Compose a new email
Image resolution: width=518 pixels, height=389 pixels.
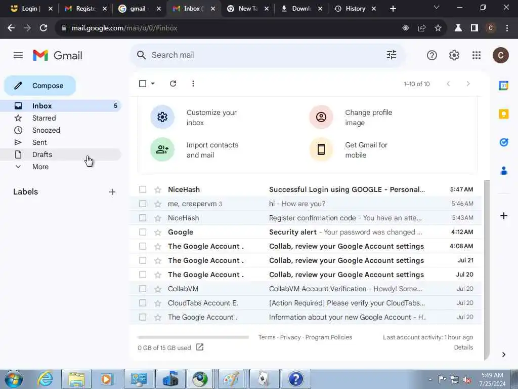click(40, 86)
